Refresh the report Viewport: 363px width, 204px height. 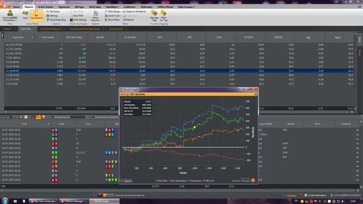(x=129, y=20)
